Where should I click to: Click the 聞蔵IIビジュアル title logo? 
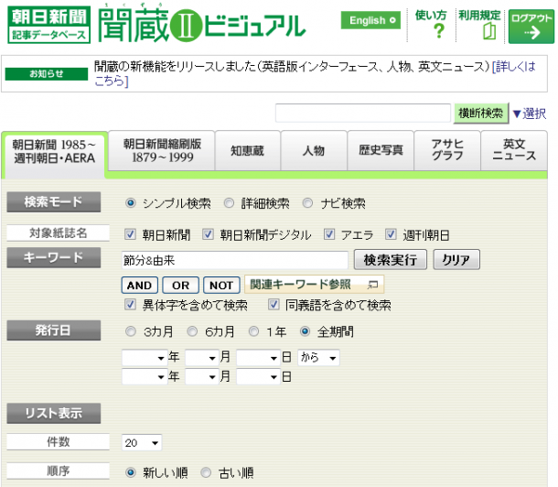202,24
